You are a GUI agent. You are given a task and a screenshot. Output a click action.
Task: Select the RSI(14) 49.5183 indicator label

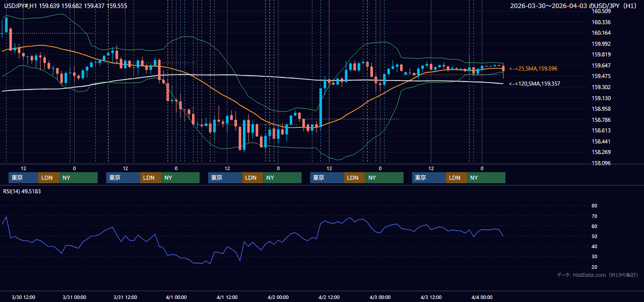click(x=22, y=191)
